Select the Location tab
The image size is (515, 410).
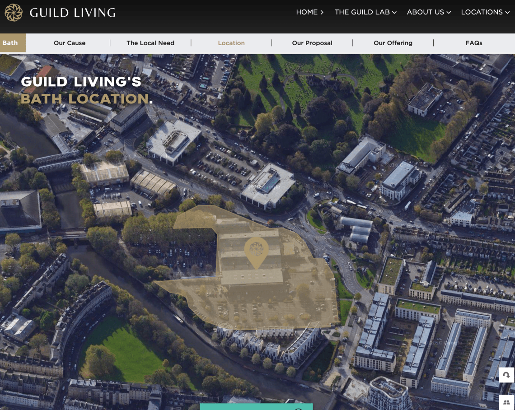point(231,43)
